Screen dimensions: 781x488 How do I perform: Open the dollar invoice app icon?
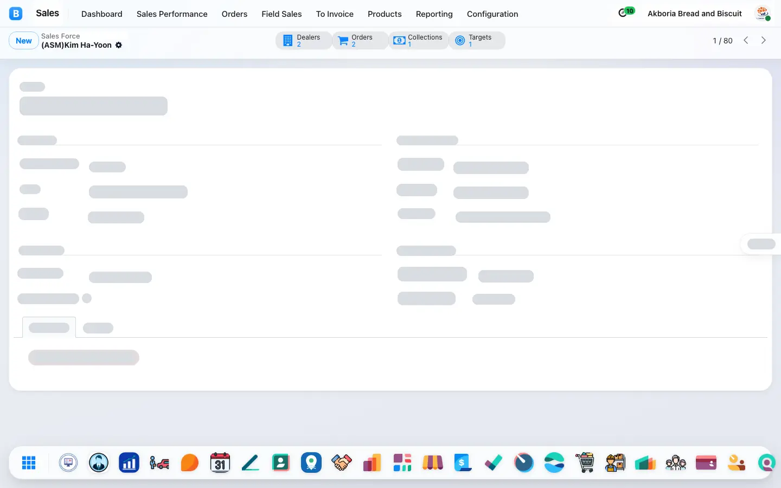tap(463, 463)
